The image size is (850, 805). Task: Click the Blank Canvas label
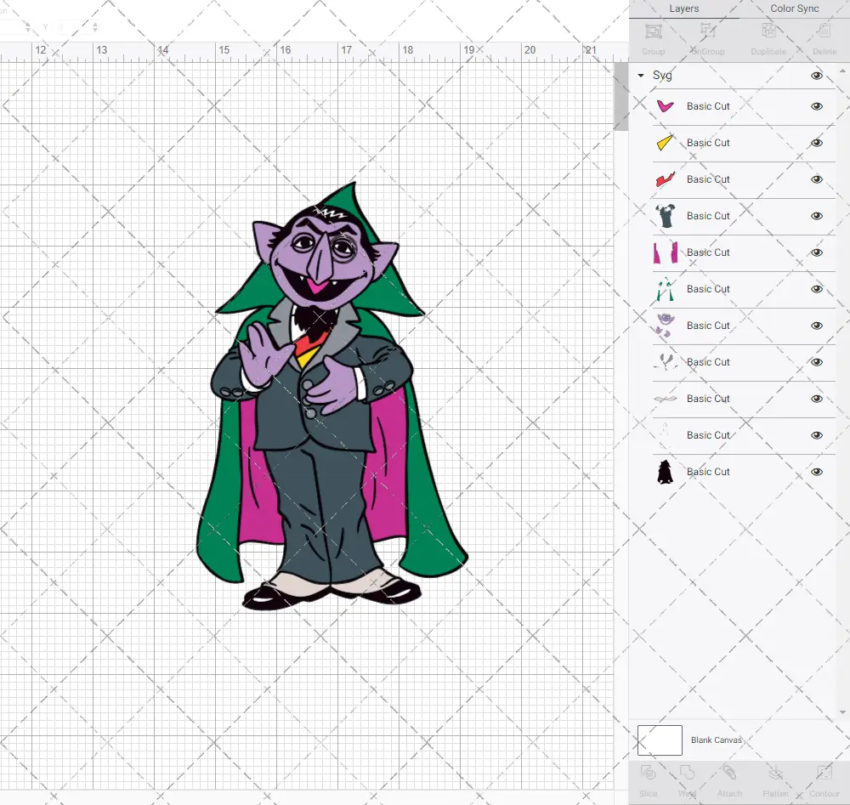point(716,740)
